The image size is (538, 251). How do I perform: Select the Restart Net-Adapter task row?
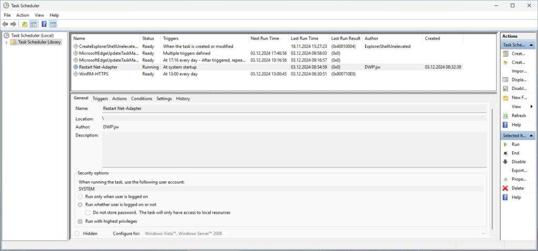[x=267, y=67]
